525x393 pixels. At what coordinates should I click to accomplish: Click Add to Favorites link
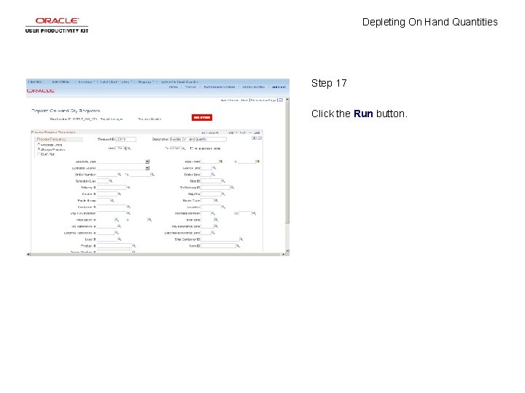(x=254, y=87)
